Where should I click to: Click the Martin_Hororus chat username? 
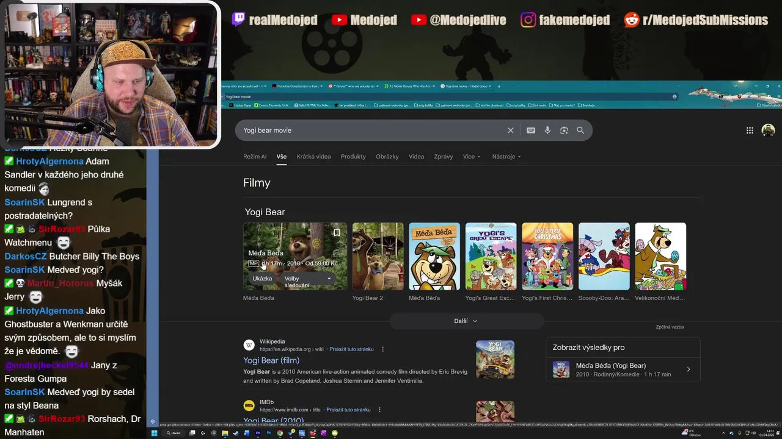click(x=60, y=284)
